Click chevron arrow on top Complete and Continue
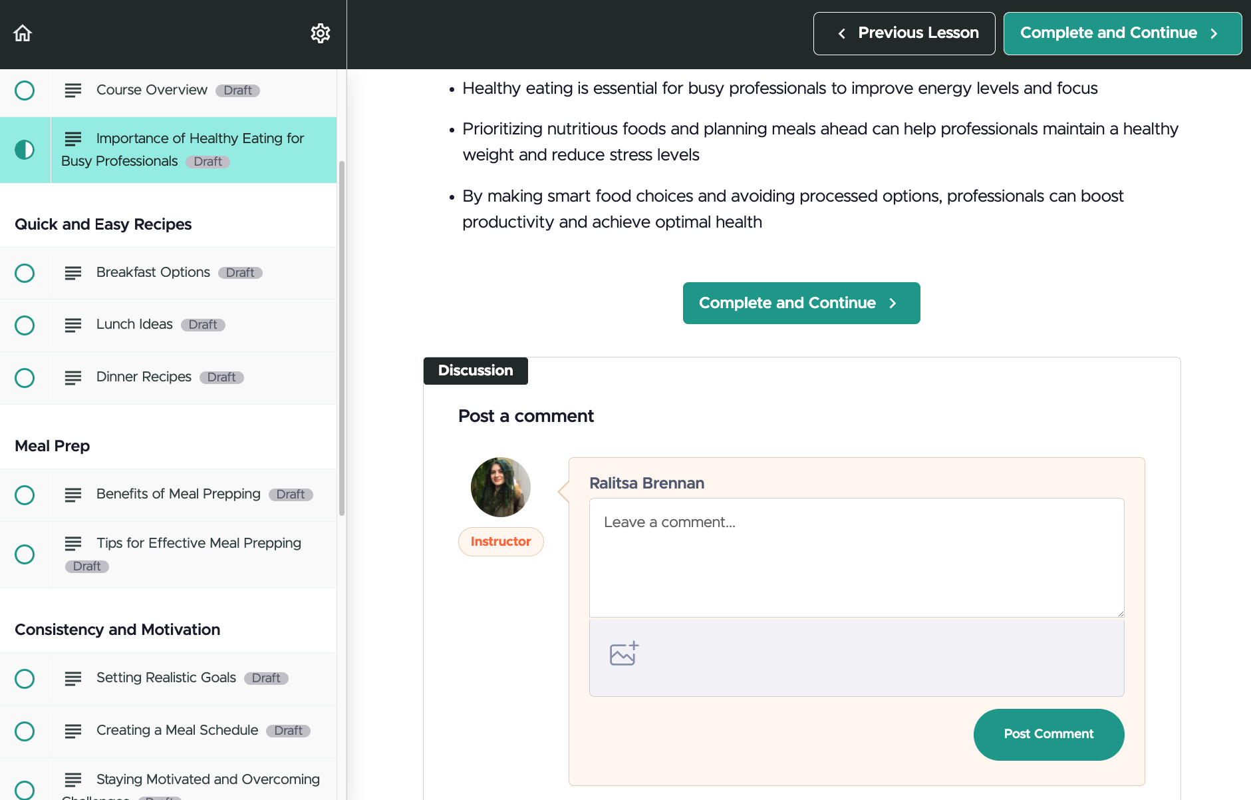The width and height of the screenshot is (1251, 800). tap(1214, 33)
